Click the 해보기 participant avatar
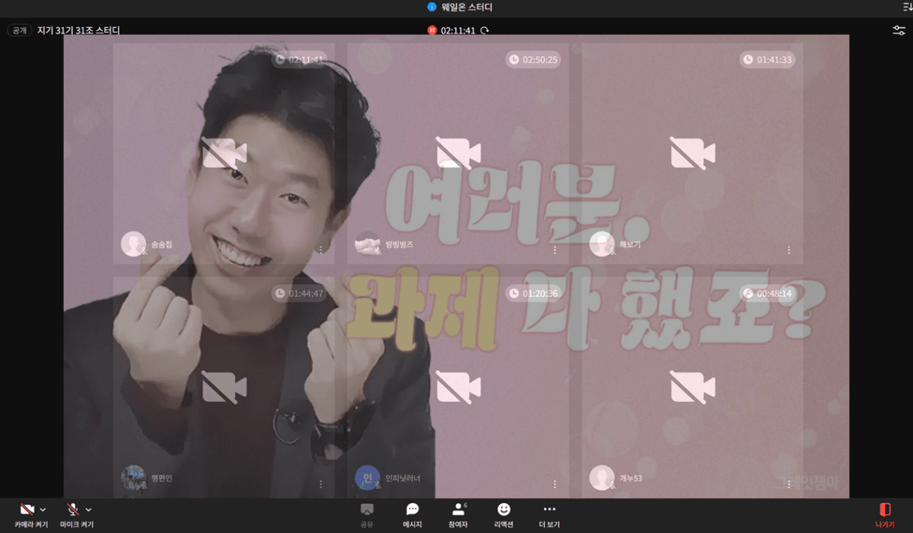913x533 pixels. tap(601, 244)
